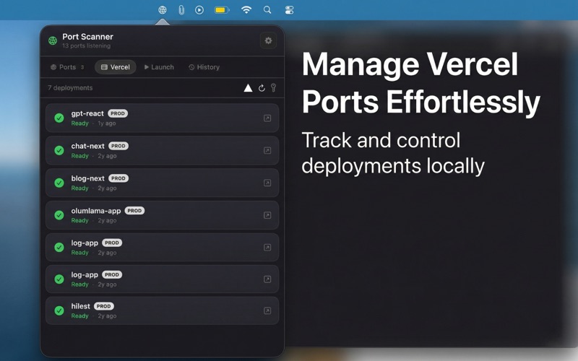Click the '7 deployments' count label
The width and height of the screenshot is (578, 361).
pyautogui.click(x=70, y=87)
